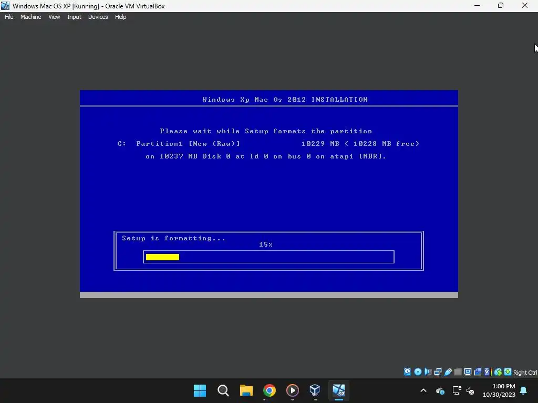Click the 'Windows Xp Mac Os 2012 INSTALLATION' header
The height and width of the screenshot is (403, 538).
tap(285, 100)
